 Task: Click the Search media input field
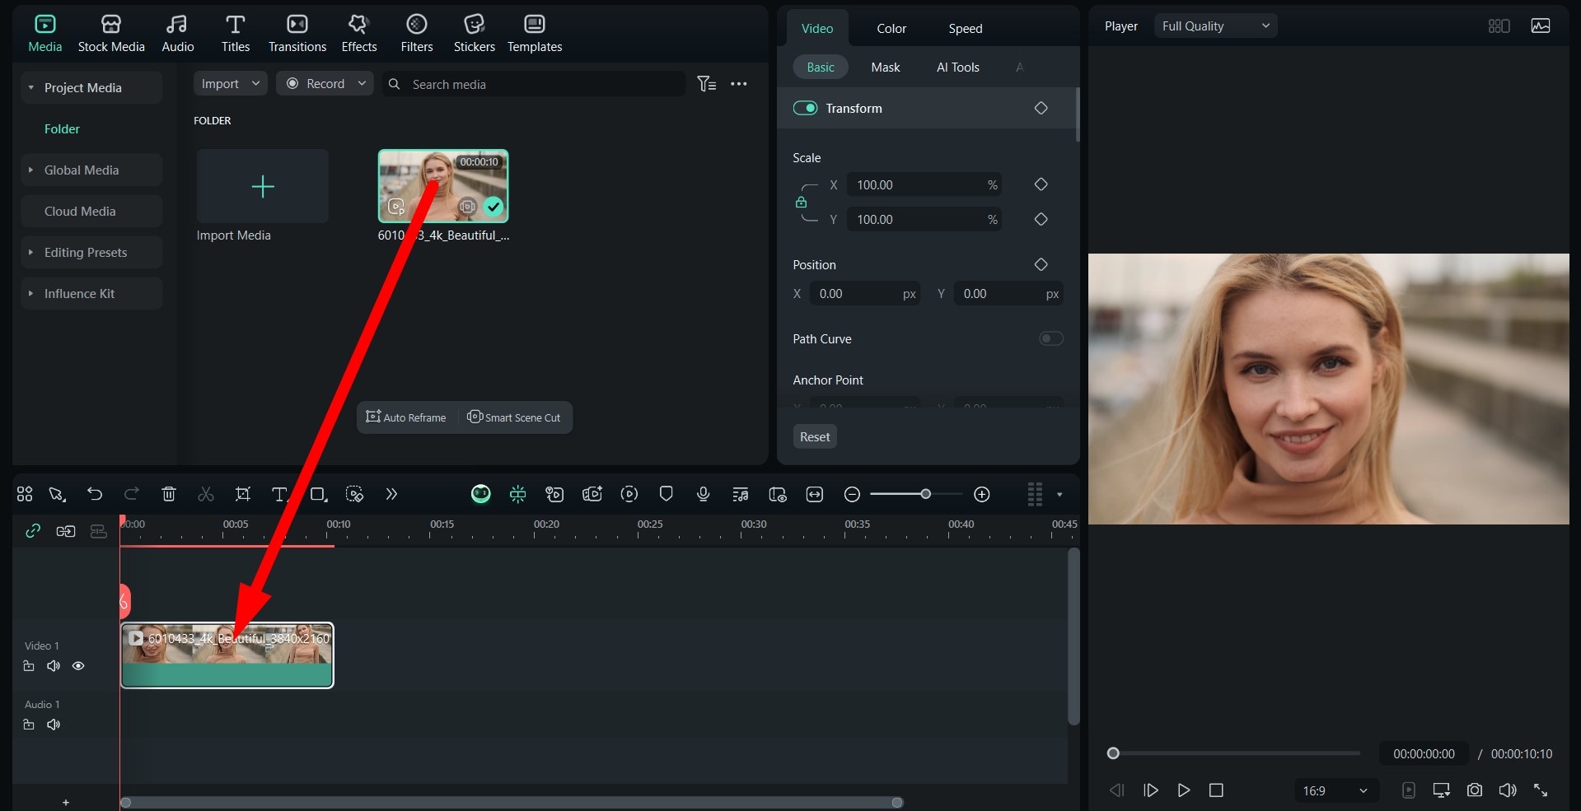click(x=533, y=84)
